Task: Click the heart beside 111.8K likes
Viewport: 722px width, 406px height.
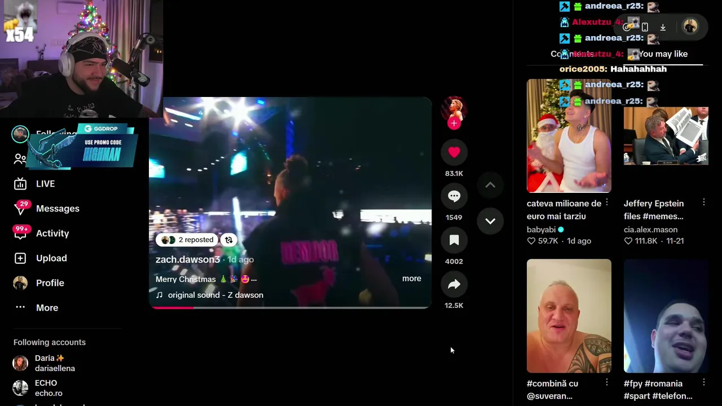Action: [628, 241]
